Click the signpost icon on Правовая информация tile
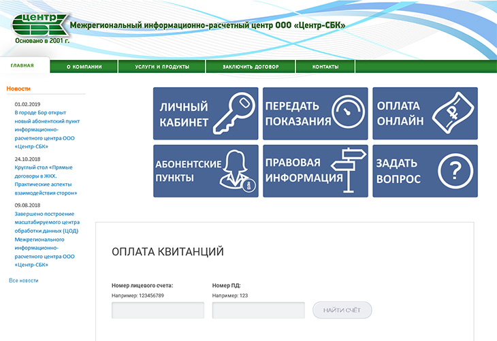The width and height of the screenshot is (497, 341). coord(349,170)
